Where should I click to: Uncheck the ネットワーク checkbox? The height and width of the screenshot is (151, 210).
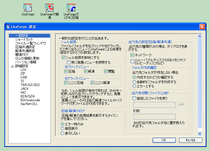[x=133, y=55]
